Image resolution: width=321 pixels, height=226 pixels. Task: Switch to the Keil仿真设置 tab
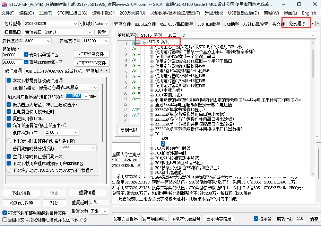pyautogui.click(x=255, y=24)
